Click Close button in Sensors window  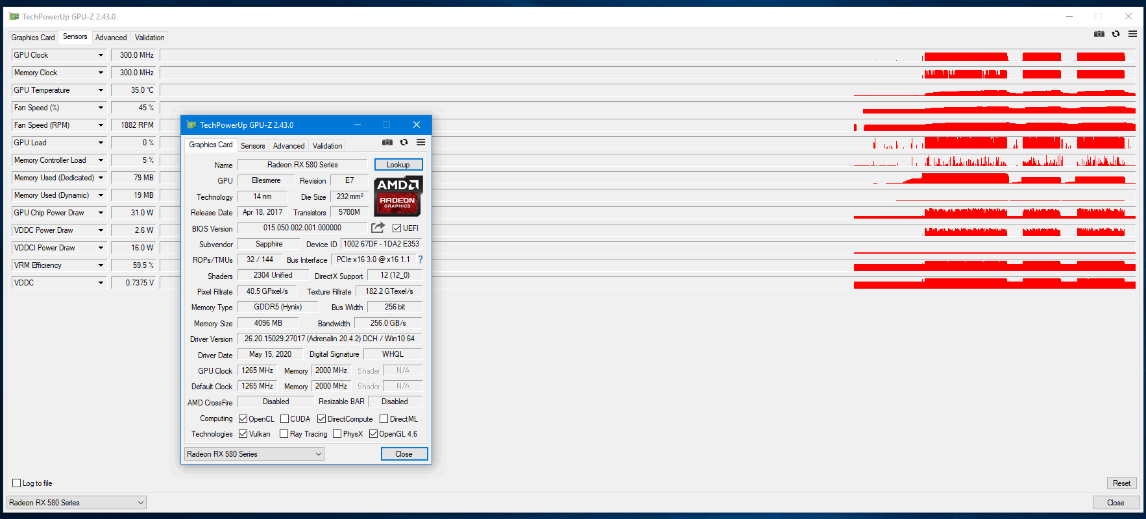coord(1116,503)
